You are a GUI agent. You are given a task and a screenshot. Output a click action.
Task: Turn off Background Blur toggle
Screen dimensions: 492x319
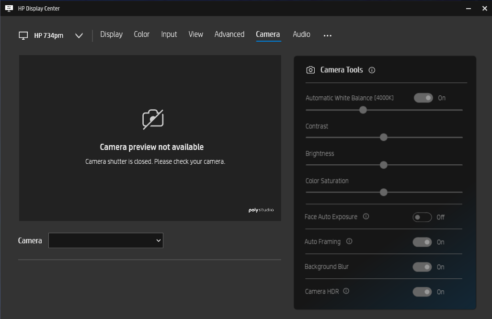tap(422, 267)
